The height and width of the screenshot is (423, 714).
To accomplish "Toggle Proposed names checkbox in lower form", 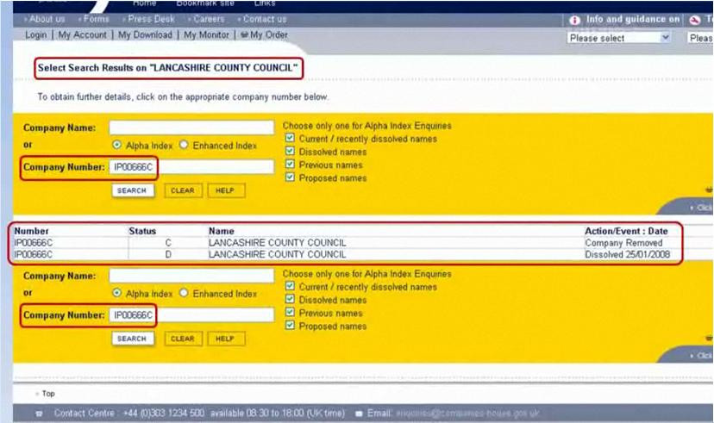I will point(290,326).
